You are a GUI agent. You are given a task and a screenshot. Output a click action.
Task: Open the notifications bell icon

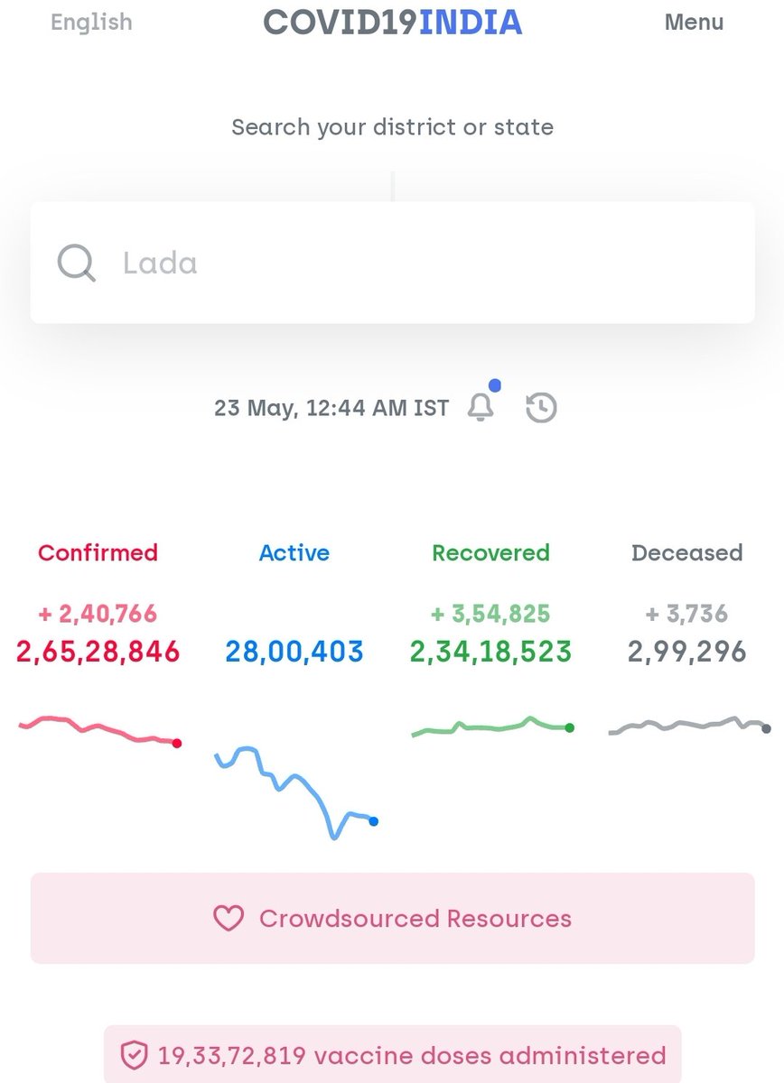tap(481, 408)
